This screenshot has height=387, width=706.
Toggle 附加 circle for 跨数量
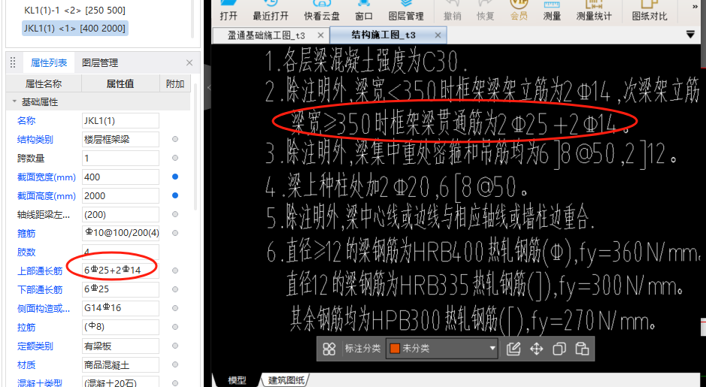coord(175,158)
